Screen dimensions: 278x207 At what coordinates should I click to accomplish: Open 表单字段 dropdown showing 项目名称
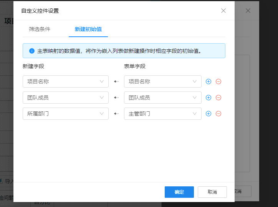163,81
